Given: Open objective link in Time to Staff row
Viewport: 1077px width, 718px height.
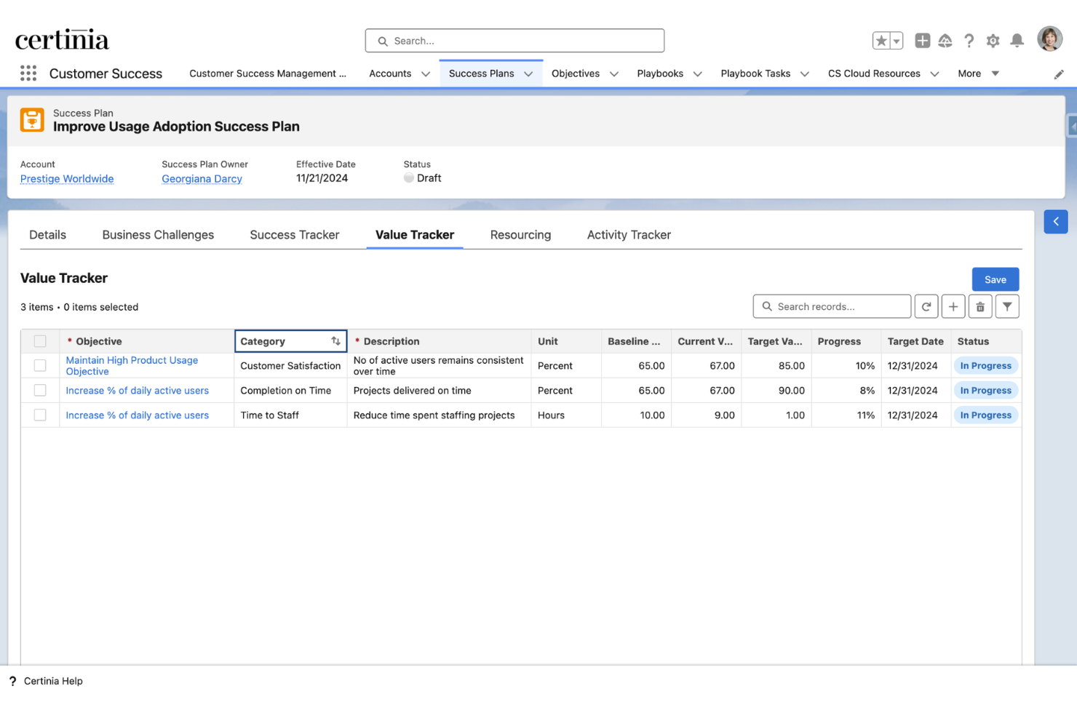Looking at the screenshot, I should [x=137, y=415].
